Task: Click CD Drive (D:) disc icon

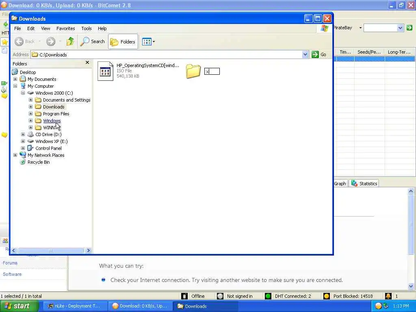Action: 30,134
